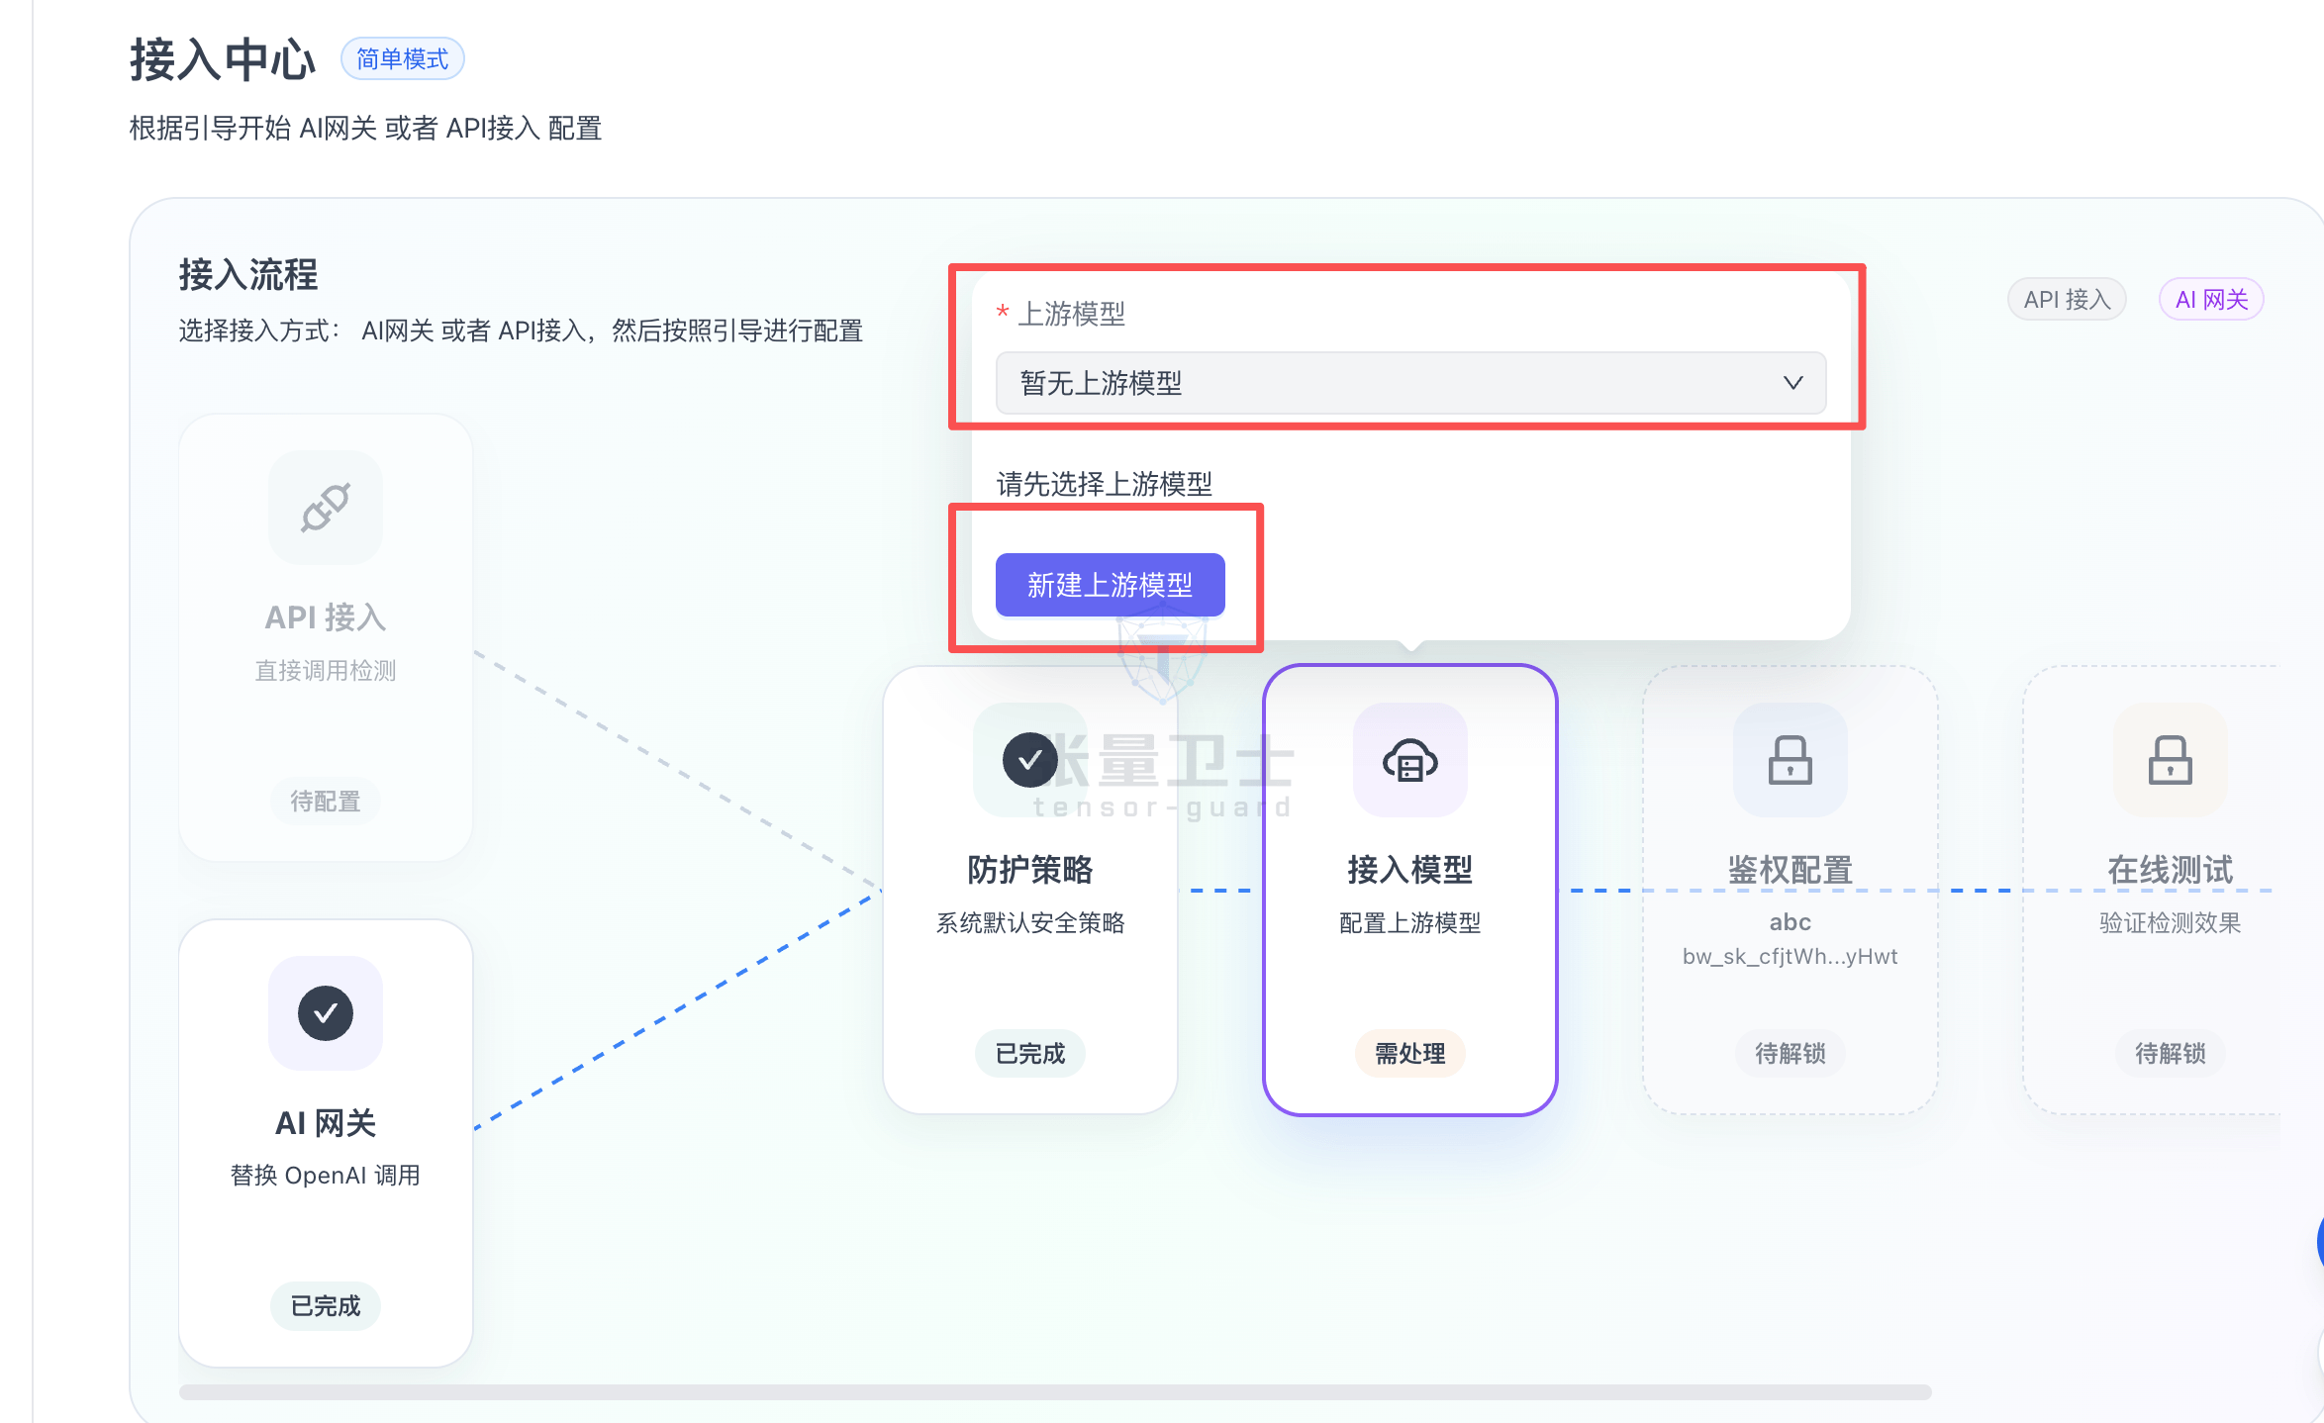Image resolution: width=2324 pixels, height=1423 pixels.
Task: Select the 在线测试 card title
Action: click(x=2171, y=870)
